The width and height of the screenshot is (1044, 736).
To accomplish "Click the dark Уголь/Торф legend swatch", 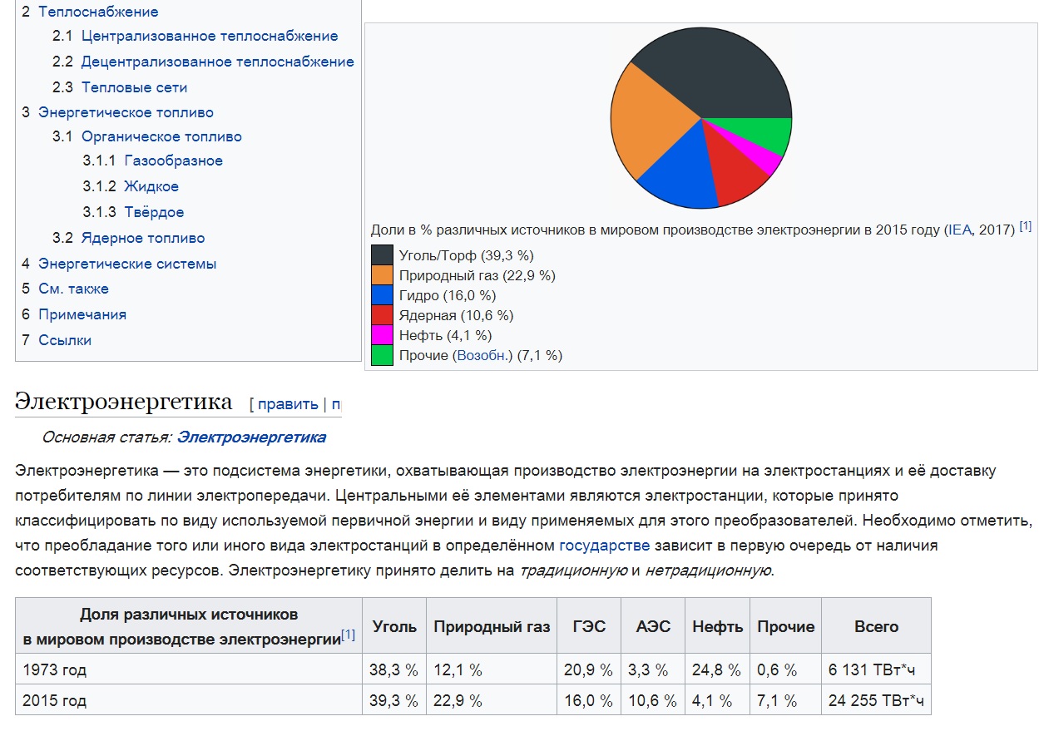I will [x=382, y=254].
